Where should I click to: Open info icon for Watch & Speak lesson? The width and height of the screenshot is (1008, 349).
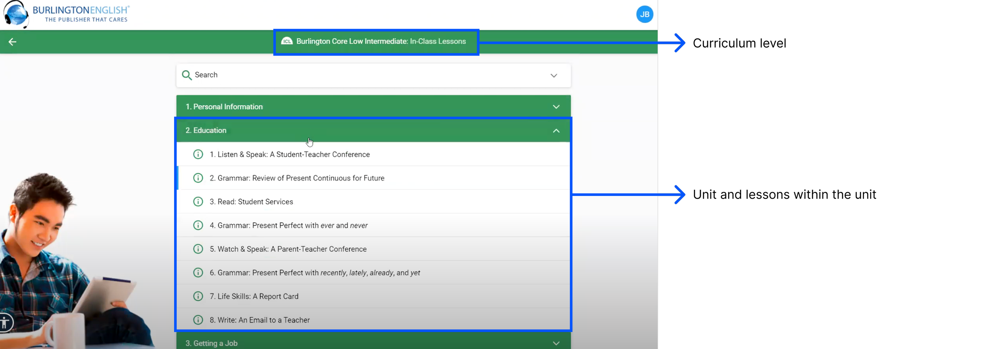pos(198,249)
